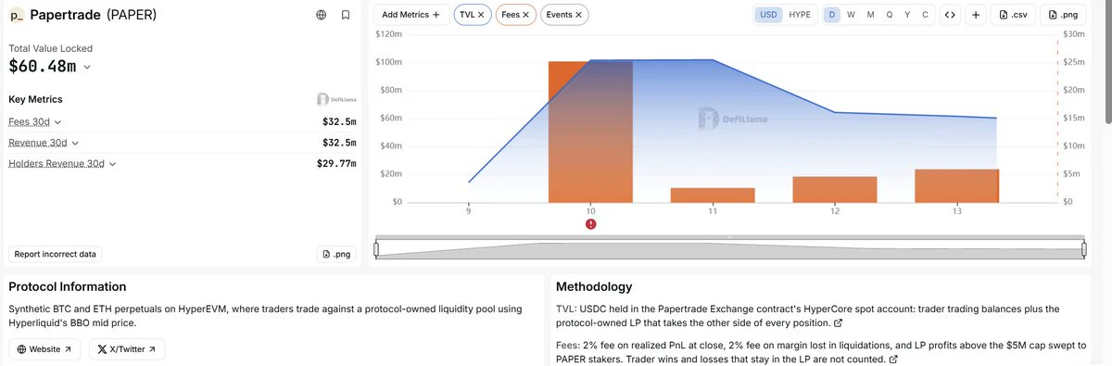Image resolution: width=1112 pixels, height=366 pixels.
Task: Expand the Holders Revenue 30d row
Action: [62, 163]
